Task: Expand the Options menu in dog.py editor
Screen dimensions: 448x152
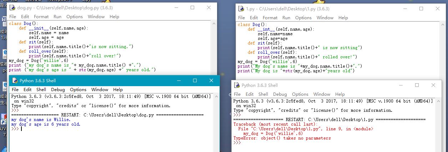Action: point(75,17)
